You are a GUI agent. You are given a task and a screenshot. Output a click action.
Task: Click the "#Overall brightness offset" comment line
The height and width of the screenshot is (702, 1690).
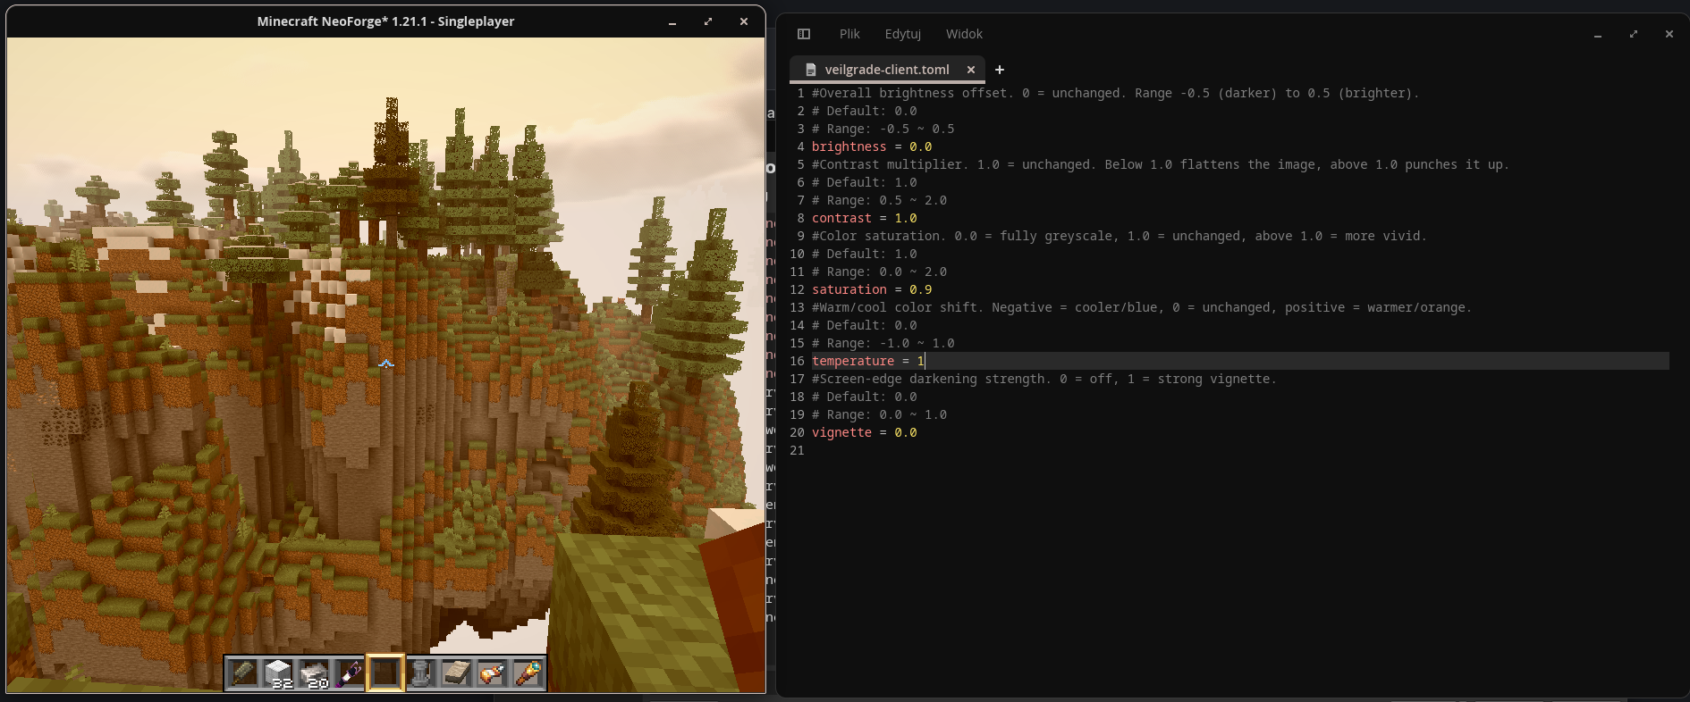point(1115,93)
